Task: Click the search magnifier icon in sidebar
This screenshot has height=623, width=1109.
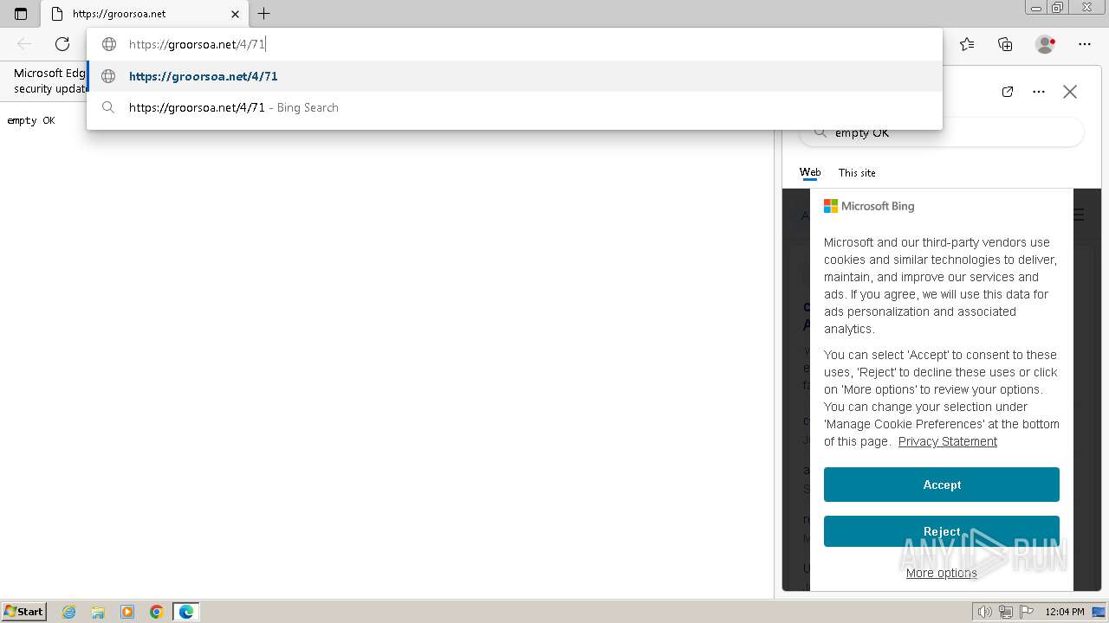Action: (819, 133)
